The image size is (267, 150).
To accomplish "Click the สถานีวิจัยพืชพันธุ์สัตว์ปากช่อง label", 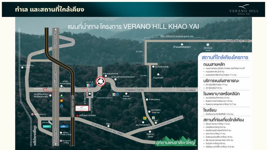I will coord(41,95).
